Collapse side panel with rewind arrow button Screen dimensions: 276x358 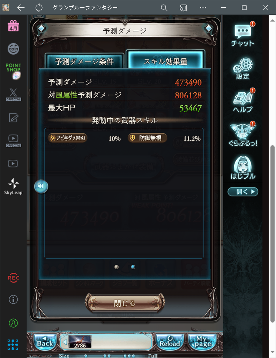(41, 186)
